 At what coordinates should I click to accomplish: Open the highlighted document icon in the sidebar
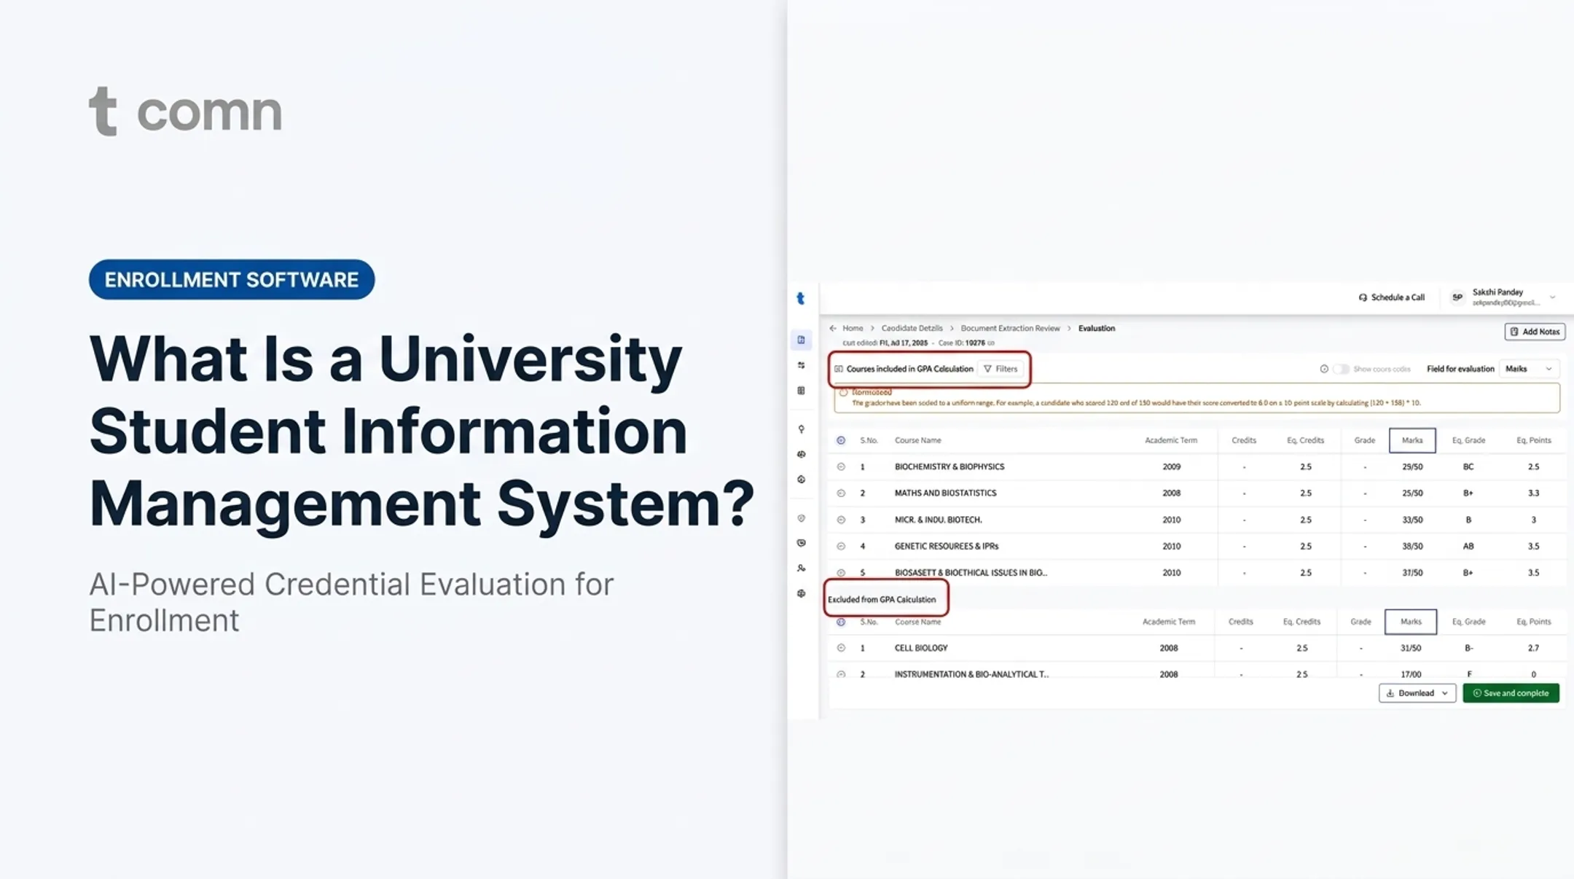(801, 340)
